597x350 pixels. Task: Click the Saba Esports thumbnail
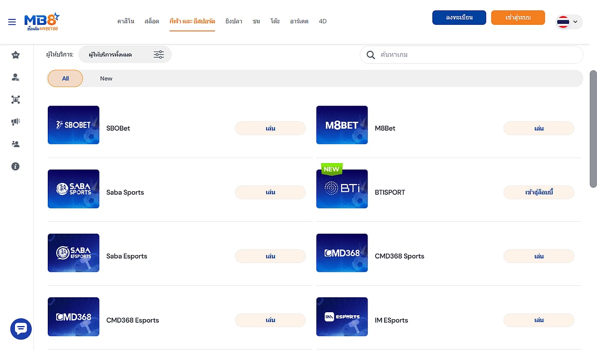[74, 253]
